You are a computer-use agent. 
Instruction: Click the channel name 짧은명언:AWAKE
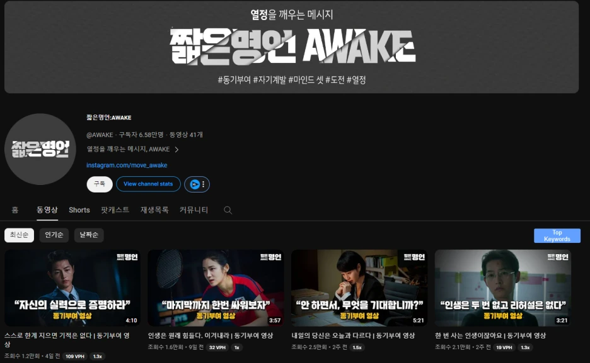point(109,118)
